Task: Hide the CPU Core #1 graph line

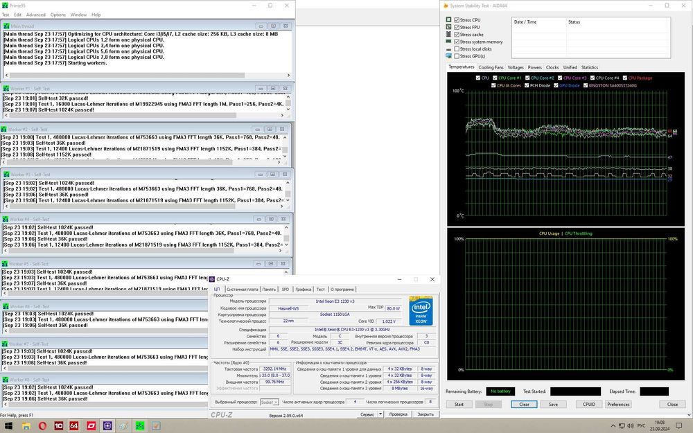Action: [x=494, y=78]
